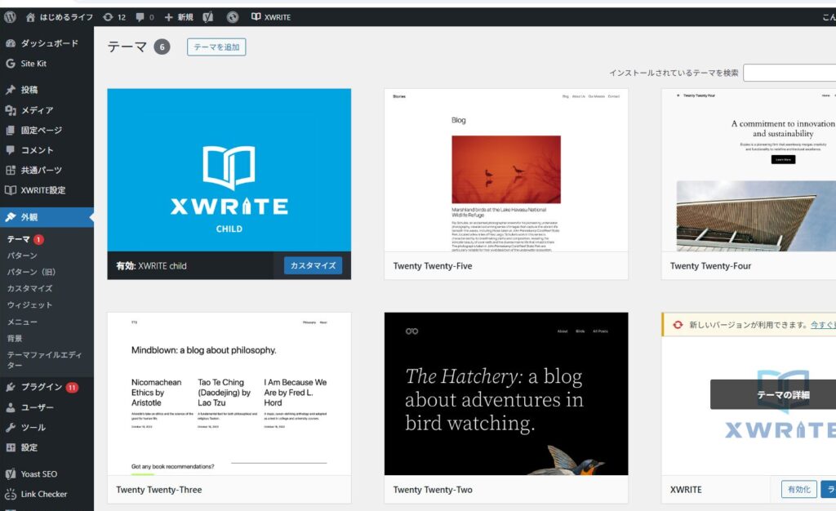Open The Hatchery Twenty Twenty-Two thumbnail
This screenshot has width=836, height=511.
[x=505, y=393]
